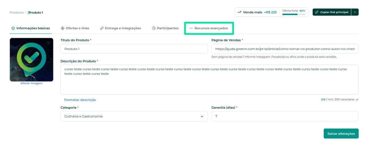Viewport: 370px width, 151px height.
Task: Click the trending arrow icon in Venda mais
Action: 240,12
